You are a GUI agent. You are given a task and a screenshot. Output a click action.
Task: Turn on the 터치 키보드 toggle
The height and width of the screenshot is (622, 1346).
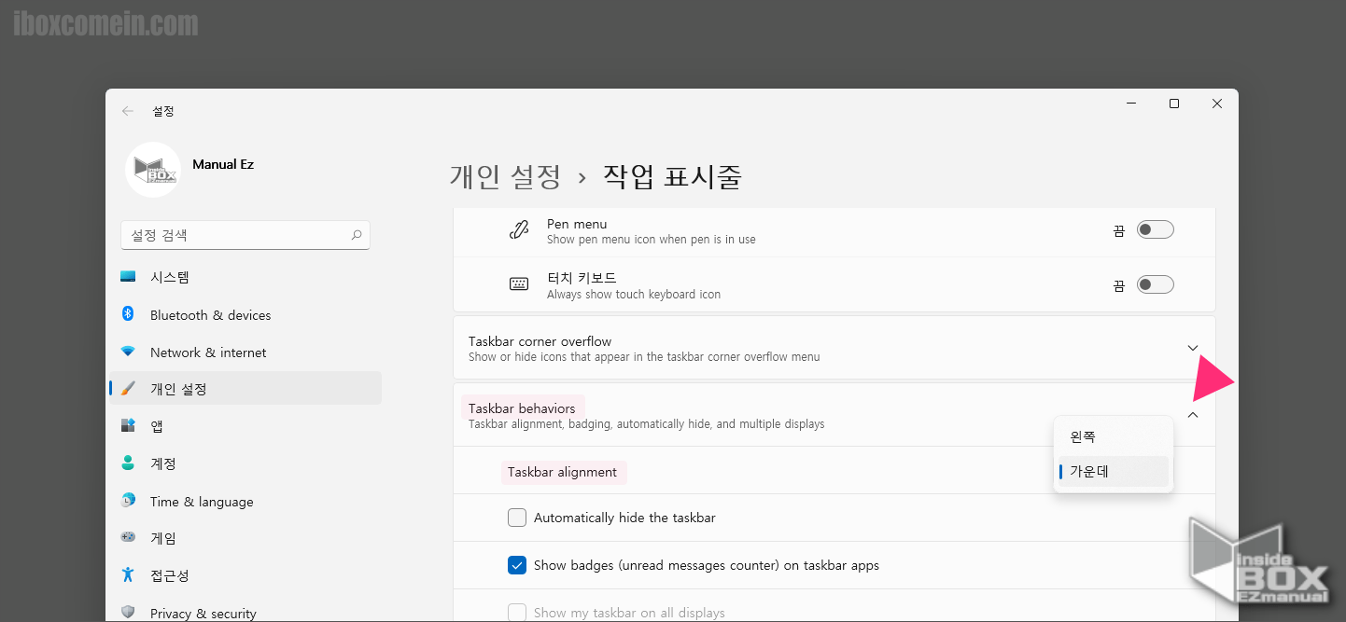pos(1155,284)
